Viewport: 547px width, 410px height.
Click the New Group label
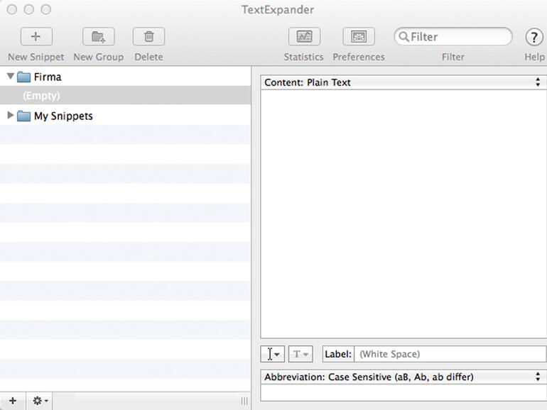point(98,57)
